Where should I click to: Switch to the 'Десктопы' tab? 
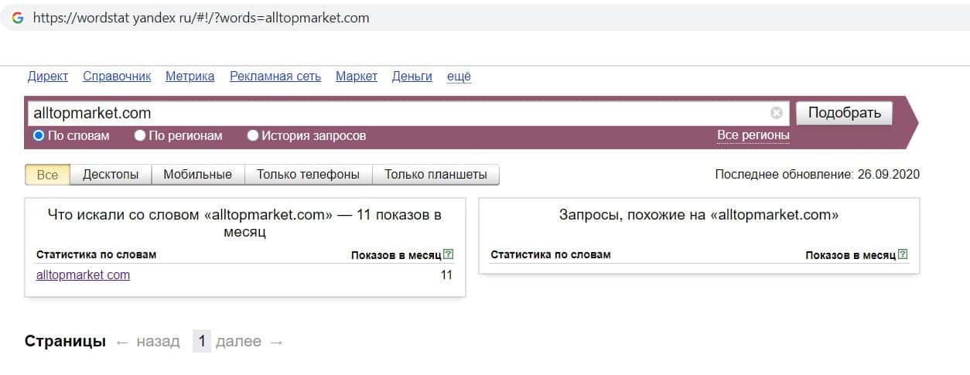[111, 175]
